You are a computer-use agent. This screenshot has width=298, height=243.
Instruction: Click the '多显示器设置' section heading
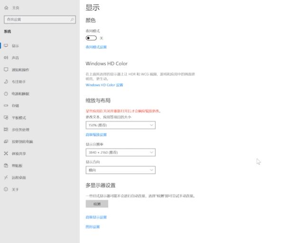(101, 185)
